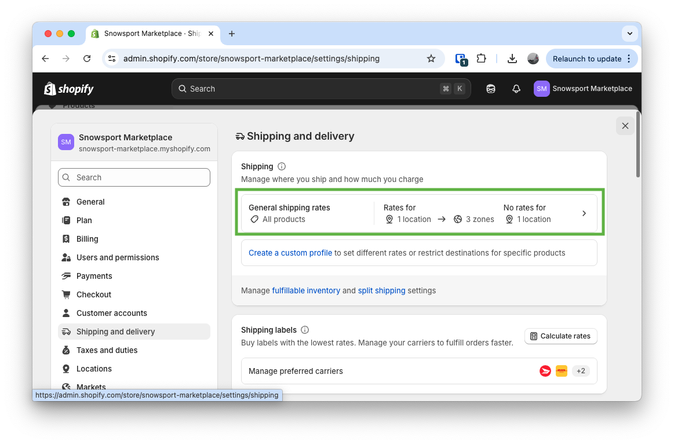Open the browser downloads icon

[512, 59]
